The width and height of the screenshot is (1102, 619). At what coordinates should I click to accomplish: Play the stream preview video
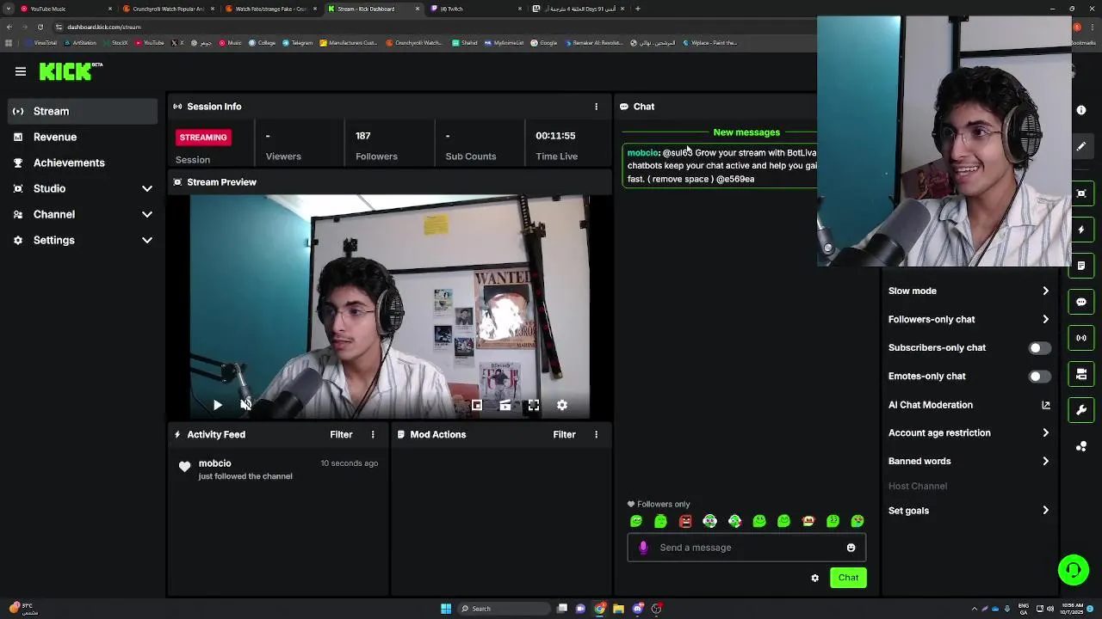(x=218, y=405)
